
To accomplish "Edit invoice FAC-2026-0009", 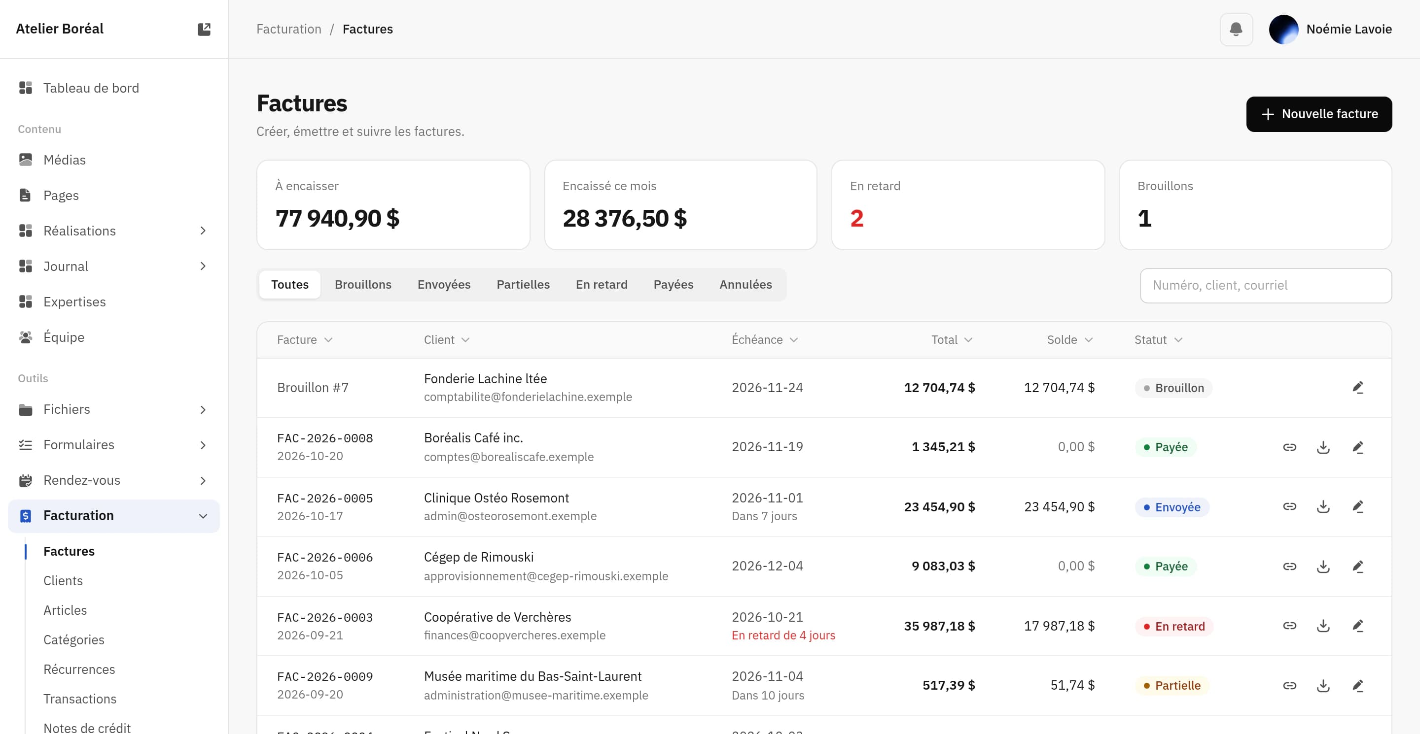I will tap(1358, 686).
